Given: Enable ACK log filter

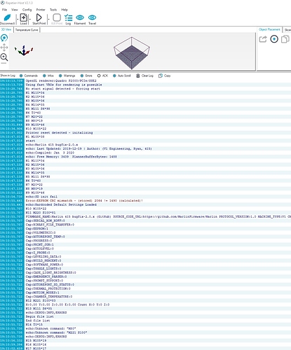Looking at the screenshot, I should pos(102,76).
